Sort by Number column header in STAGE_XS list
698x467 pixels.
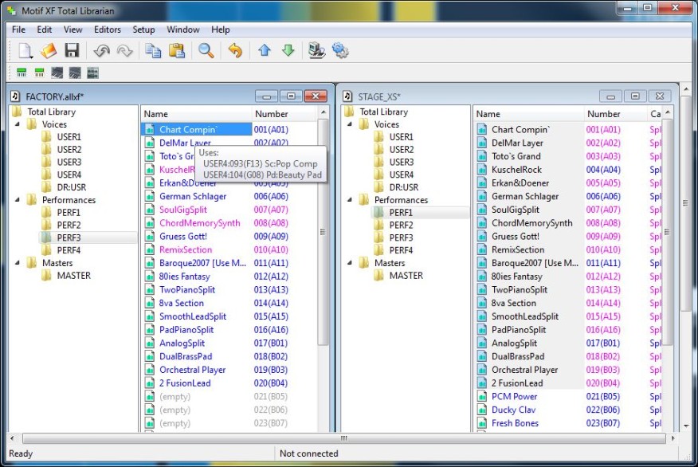(616, 114)
